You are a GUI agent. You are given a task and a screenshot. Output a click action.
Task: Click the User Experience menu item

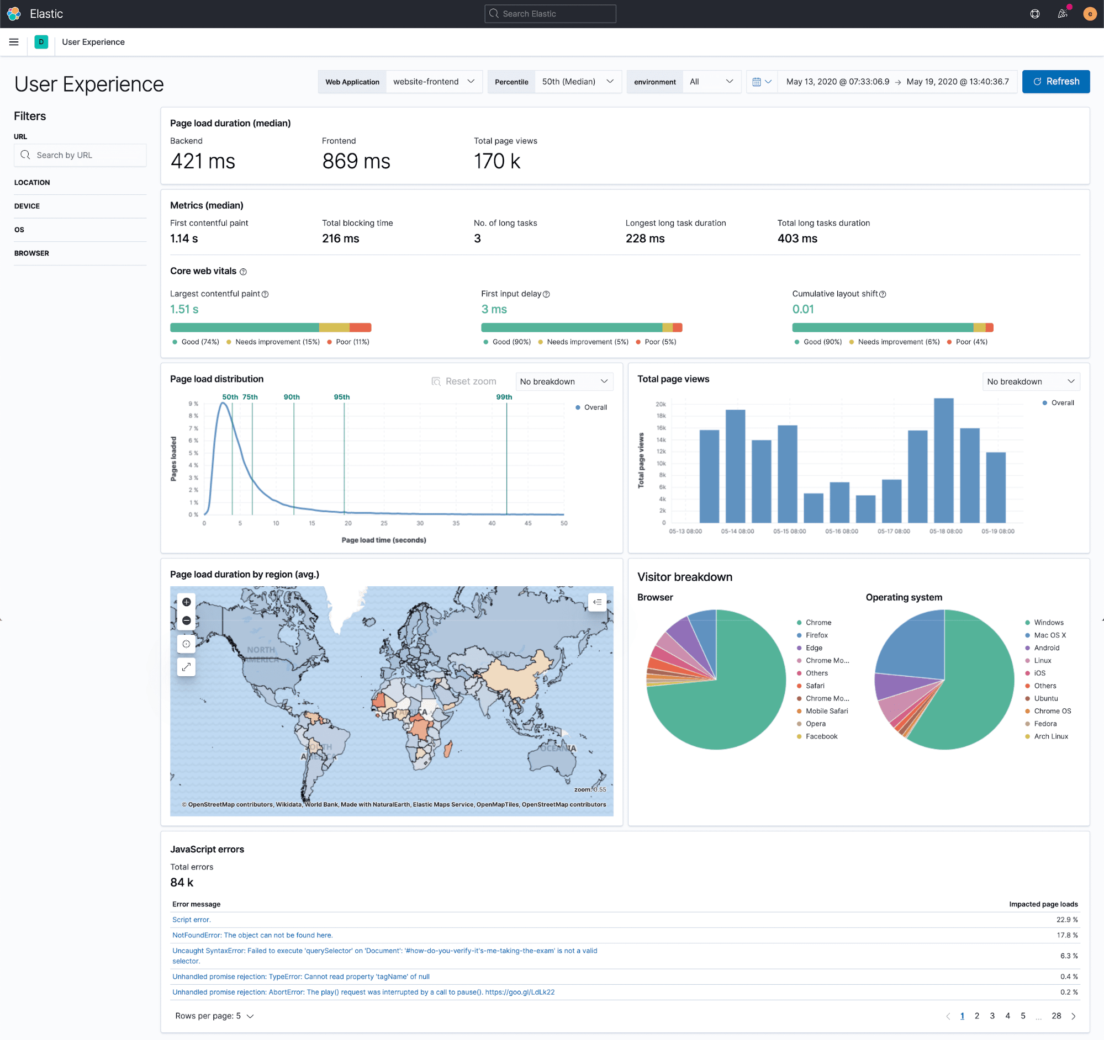pos(92,41)
